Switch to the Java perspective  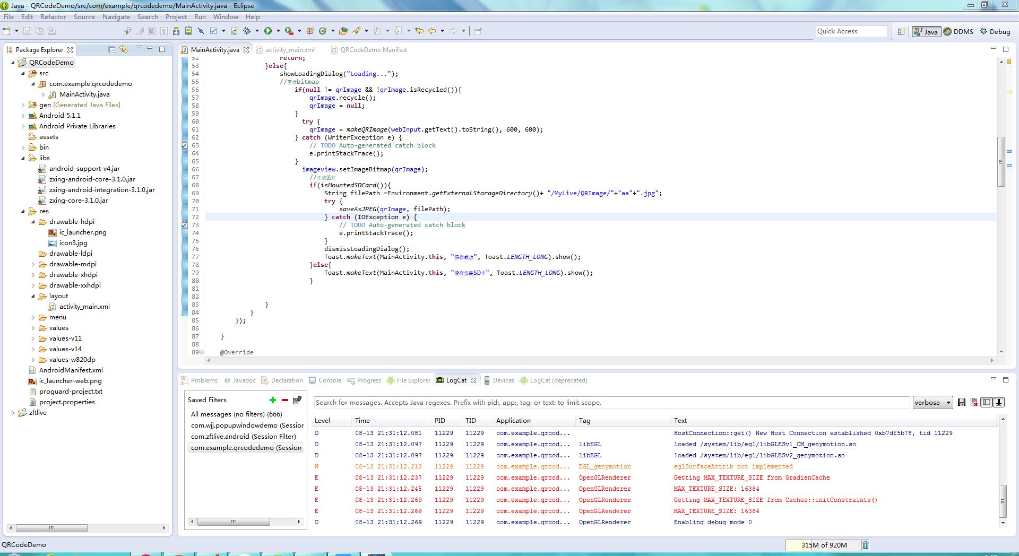pos(926,31)
